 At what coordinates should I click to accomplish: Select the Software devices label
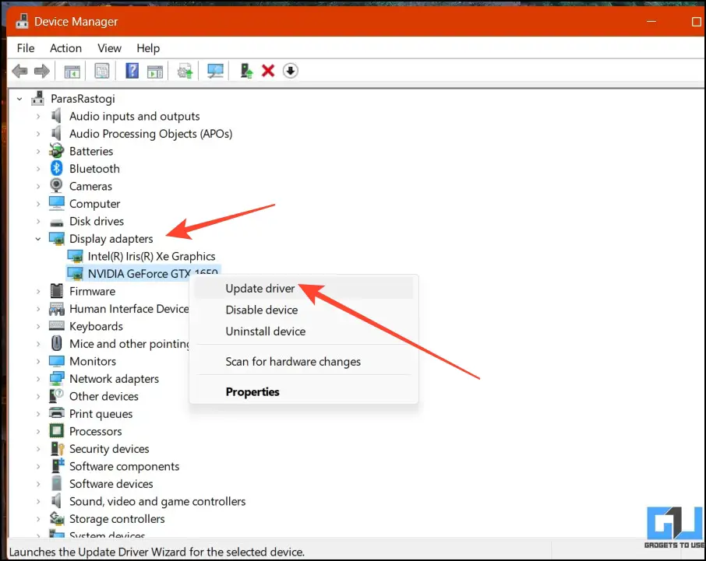[111, 484]
